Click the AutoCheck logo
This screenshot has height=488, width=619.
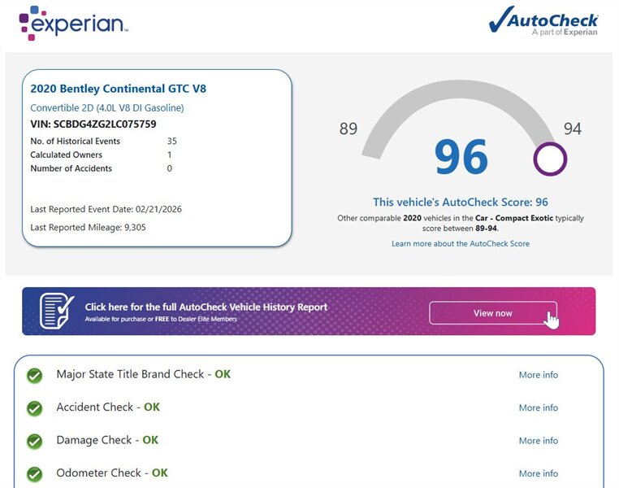543,22
